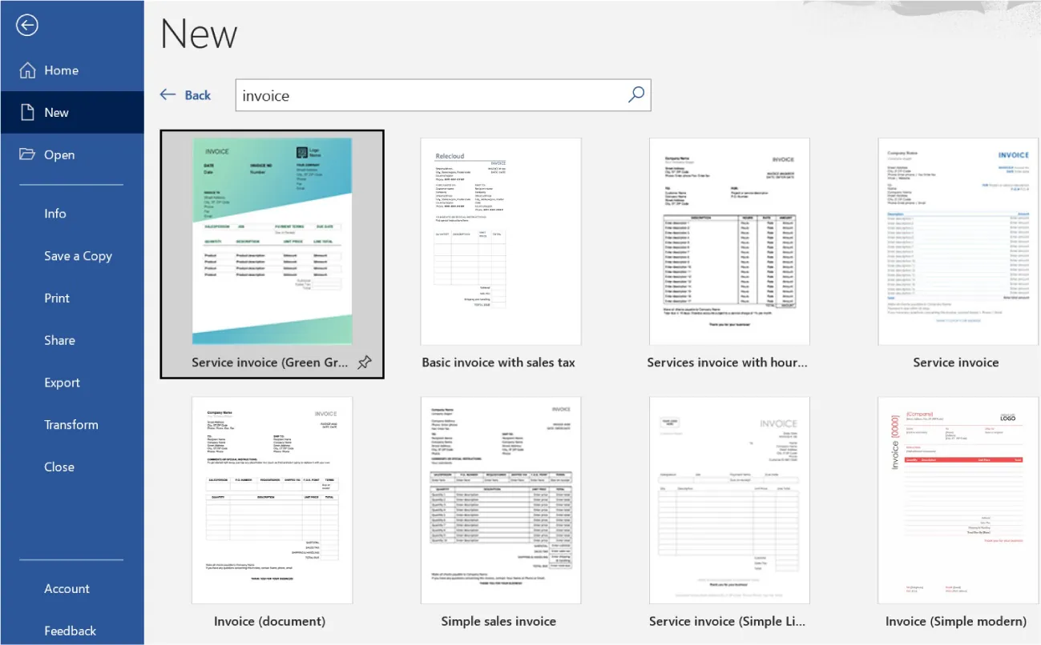Click the back arrow circle icon
1041x645 pixels.
(x=26, y=25)
